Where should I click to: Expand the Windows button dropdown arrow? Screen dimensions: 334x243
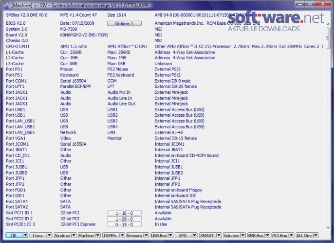(x=74, y=235)
